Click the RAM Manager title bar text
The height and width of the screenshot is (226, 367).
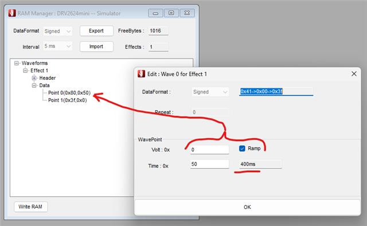pos(69,13)
